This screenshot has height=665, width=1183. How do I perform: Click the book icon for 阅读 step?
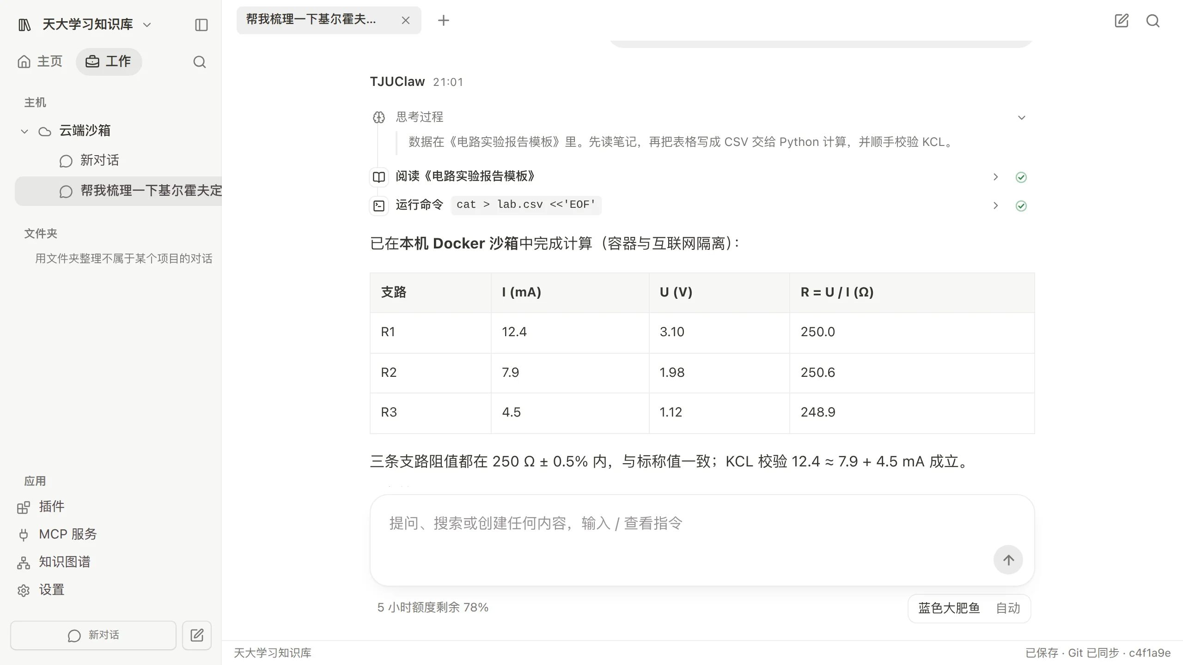pyautogui.click(x=379, y=177)
